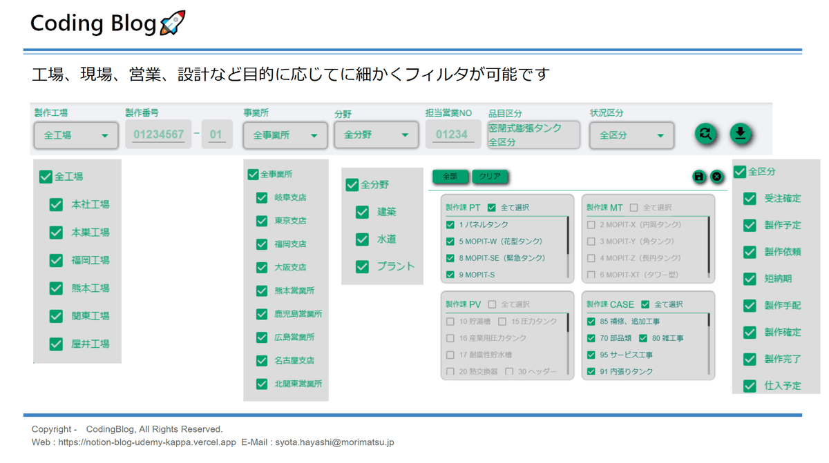This screenshot has height=463, width=829.
Task: Check the 16 産業用圧力タンク item
Action: 450,338
